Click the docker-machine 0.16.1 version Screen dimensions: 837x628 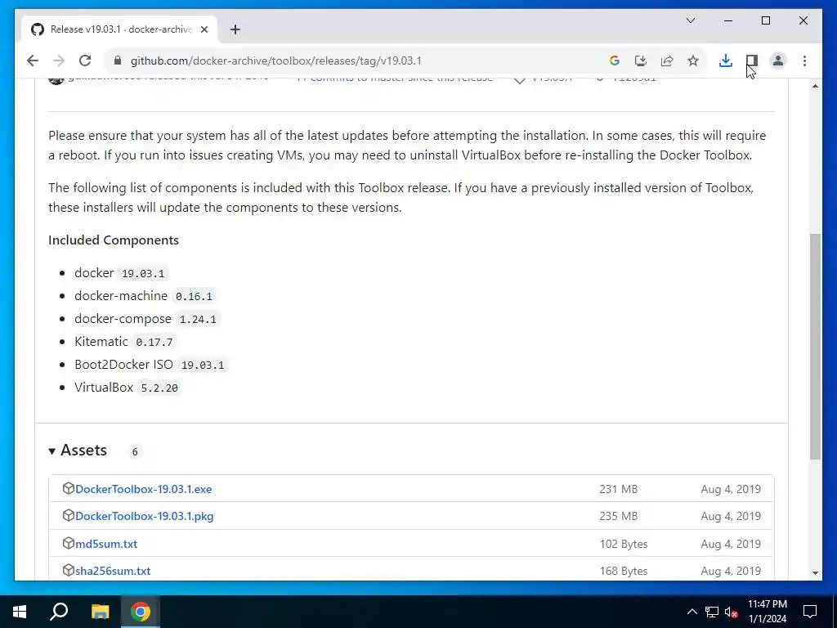point(194,296)
